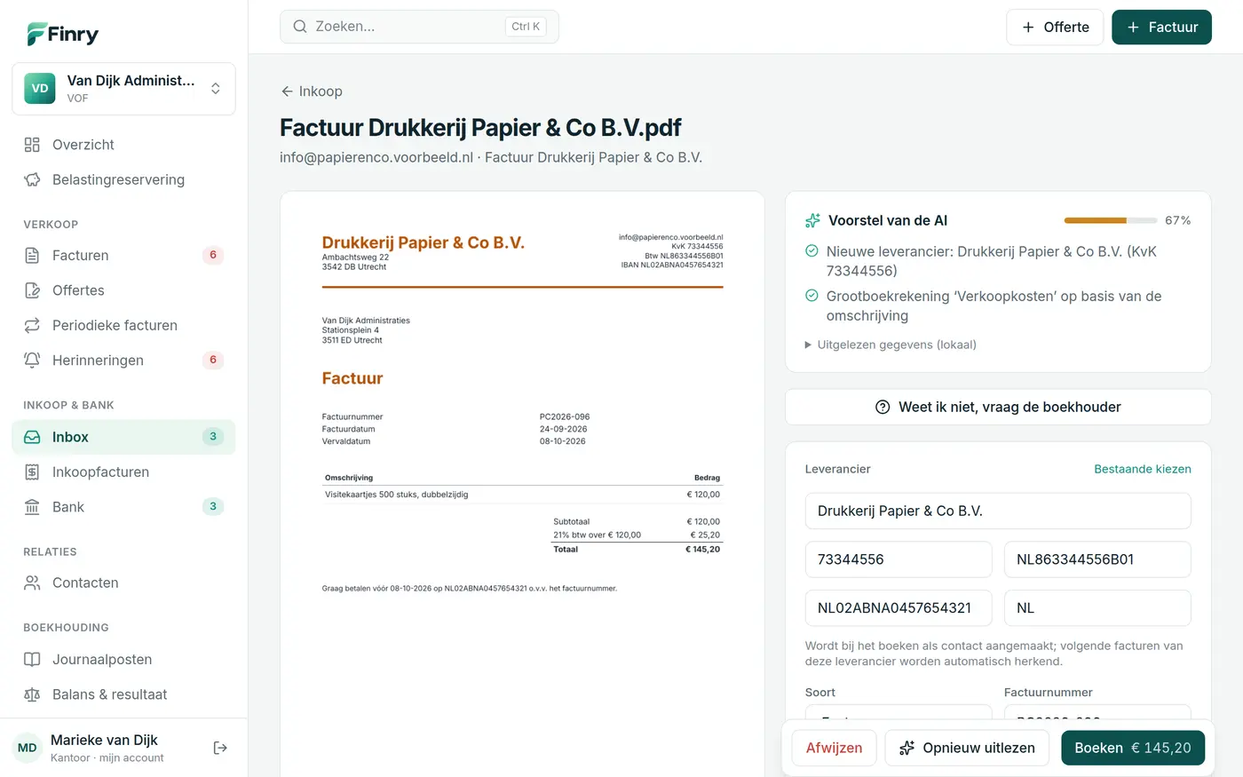Click the page title Factuur Drukkerij Papier & Co B.V.pdf

coord(480,128)
